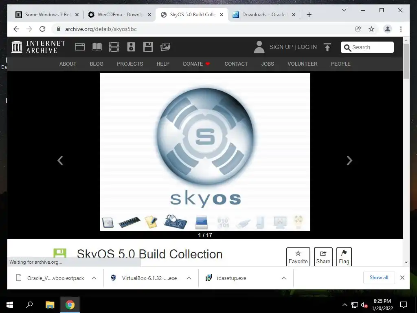Open the JOBS link
The height and width of the screenshot is (313, 417).
(x=268, y=64)
